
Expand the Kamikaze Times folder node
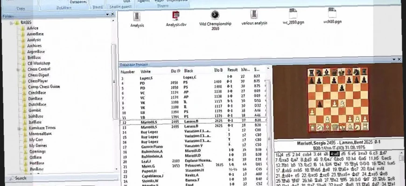point(18,127)
